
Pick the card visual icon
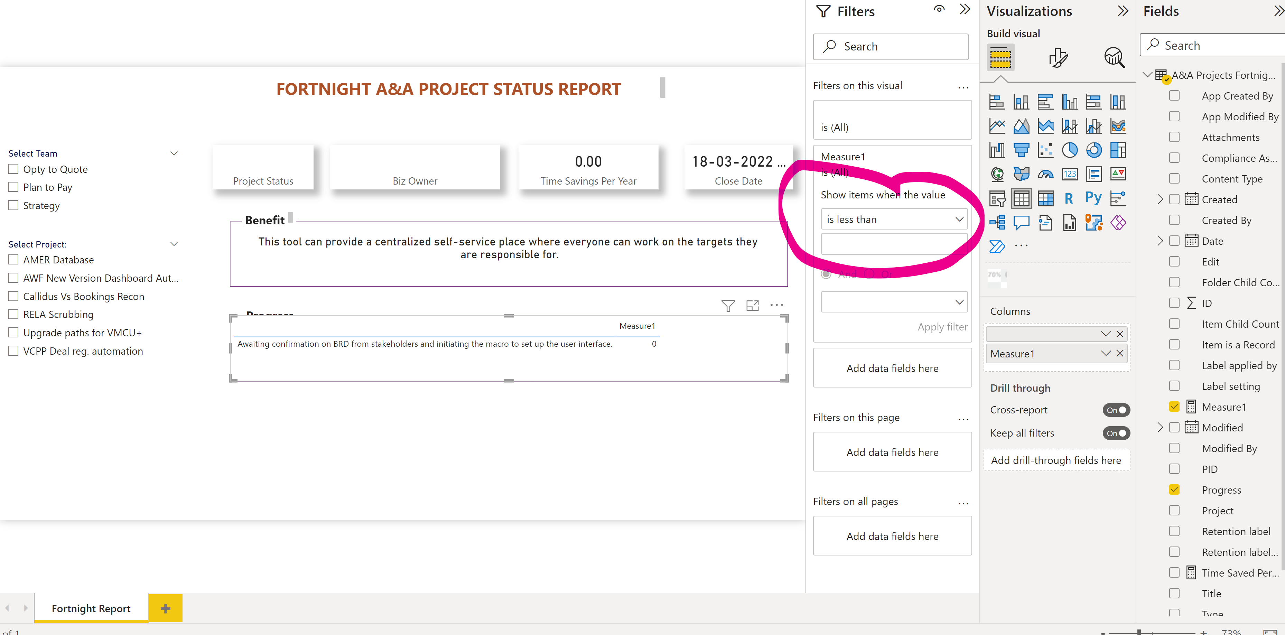[1070, 174]
